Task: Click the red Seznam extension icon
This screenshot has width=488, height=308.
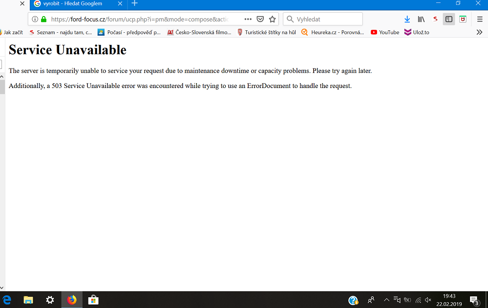Action: (x=435, y=19)
